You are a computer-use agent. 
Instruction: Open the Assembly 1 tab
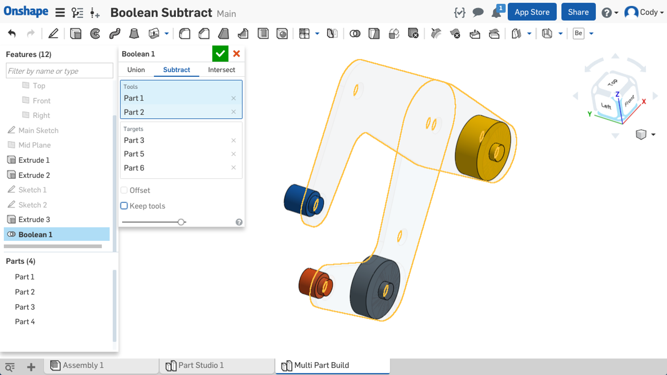click(83, 365)
